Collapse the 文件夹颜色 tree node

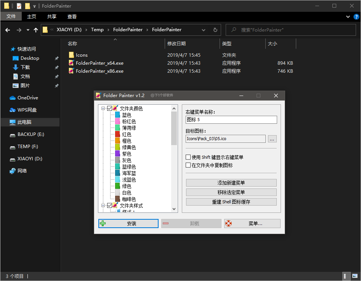point(103,108)
